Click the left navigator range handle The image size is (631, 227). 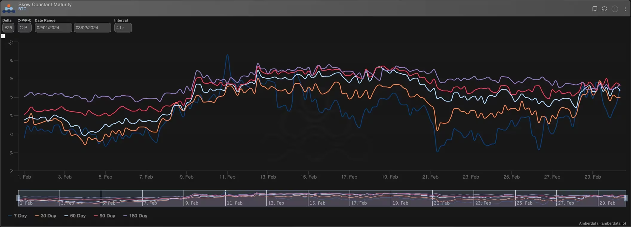(x=18, y=198)
